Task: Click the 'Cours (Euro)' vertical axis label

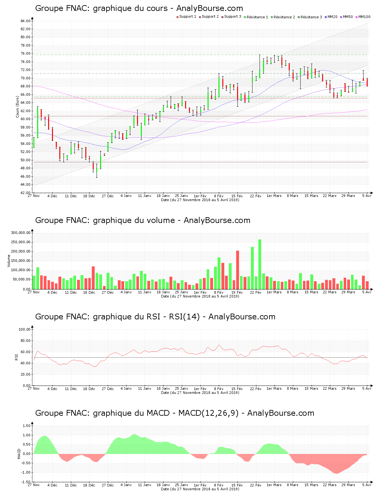Action: pyautogui.click(x=17, y=107)
